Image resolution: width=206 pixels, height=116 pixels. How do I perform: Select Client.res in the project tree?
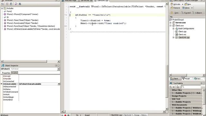point(182,34)
